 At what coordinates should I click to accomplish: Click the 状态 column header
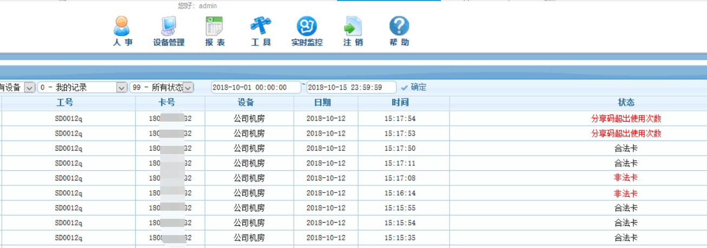coord(626,103)
